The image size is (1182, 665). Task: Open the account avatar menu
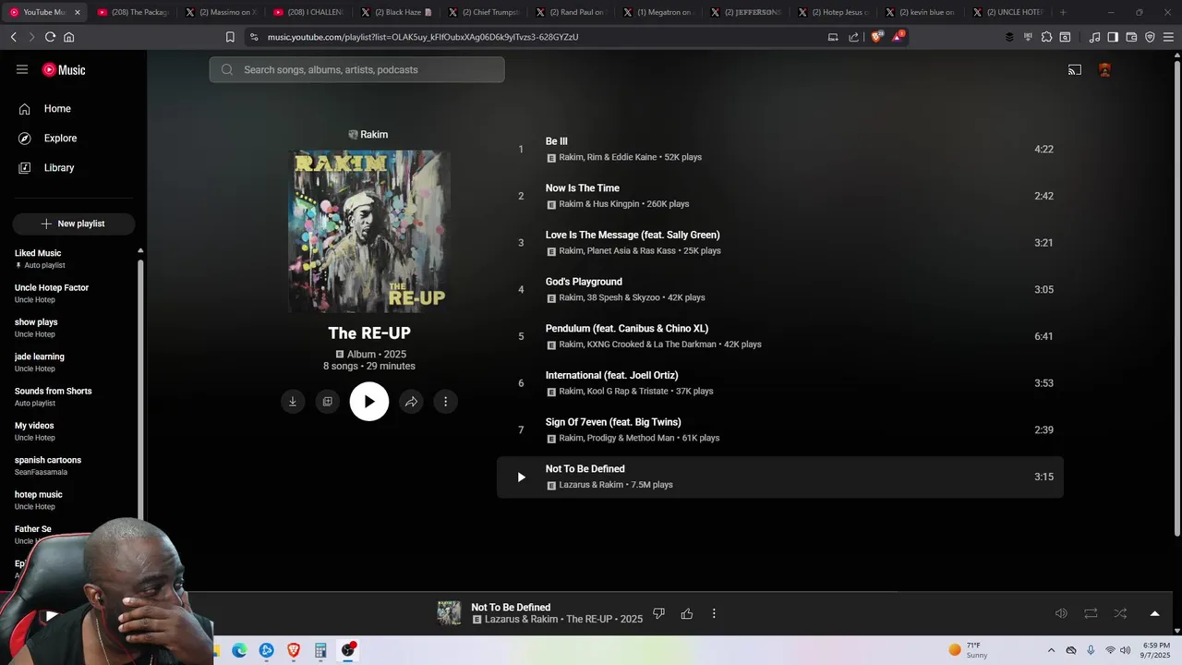pos(1104,69)
